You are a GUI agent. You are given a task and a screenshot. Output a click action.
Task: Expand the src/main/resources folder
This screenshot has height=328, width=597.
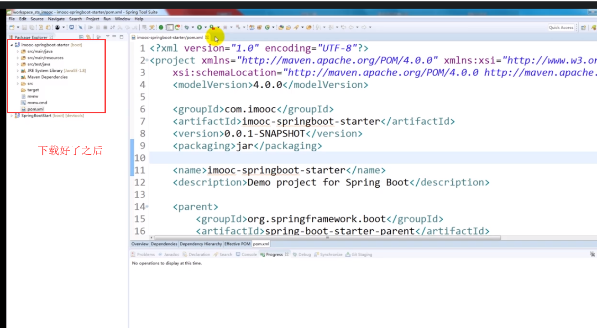(x=18, y=58)
